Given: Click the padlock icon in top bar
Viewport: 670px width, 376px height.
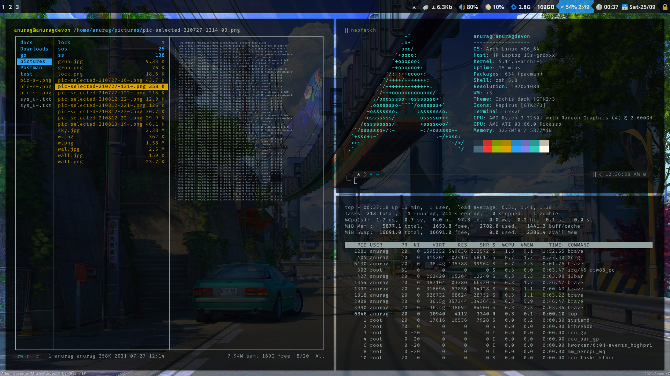Looking at the screenshot, I should pyautogui.click(x=665, y=7).
